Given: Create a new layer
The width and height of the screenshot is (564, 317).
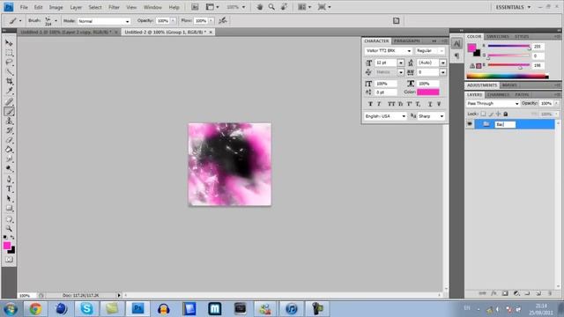Looking at the screenshot, I should (x=538, y=293).
